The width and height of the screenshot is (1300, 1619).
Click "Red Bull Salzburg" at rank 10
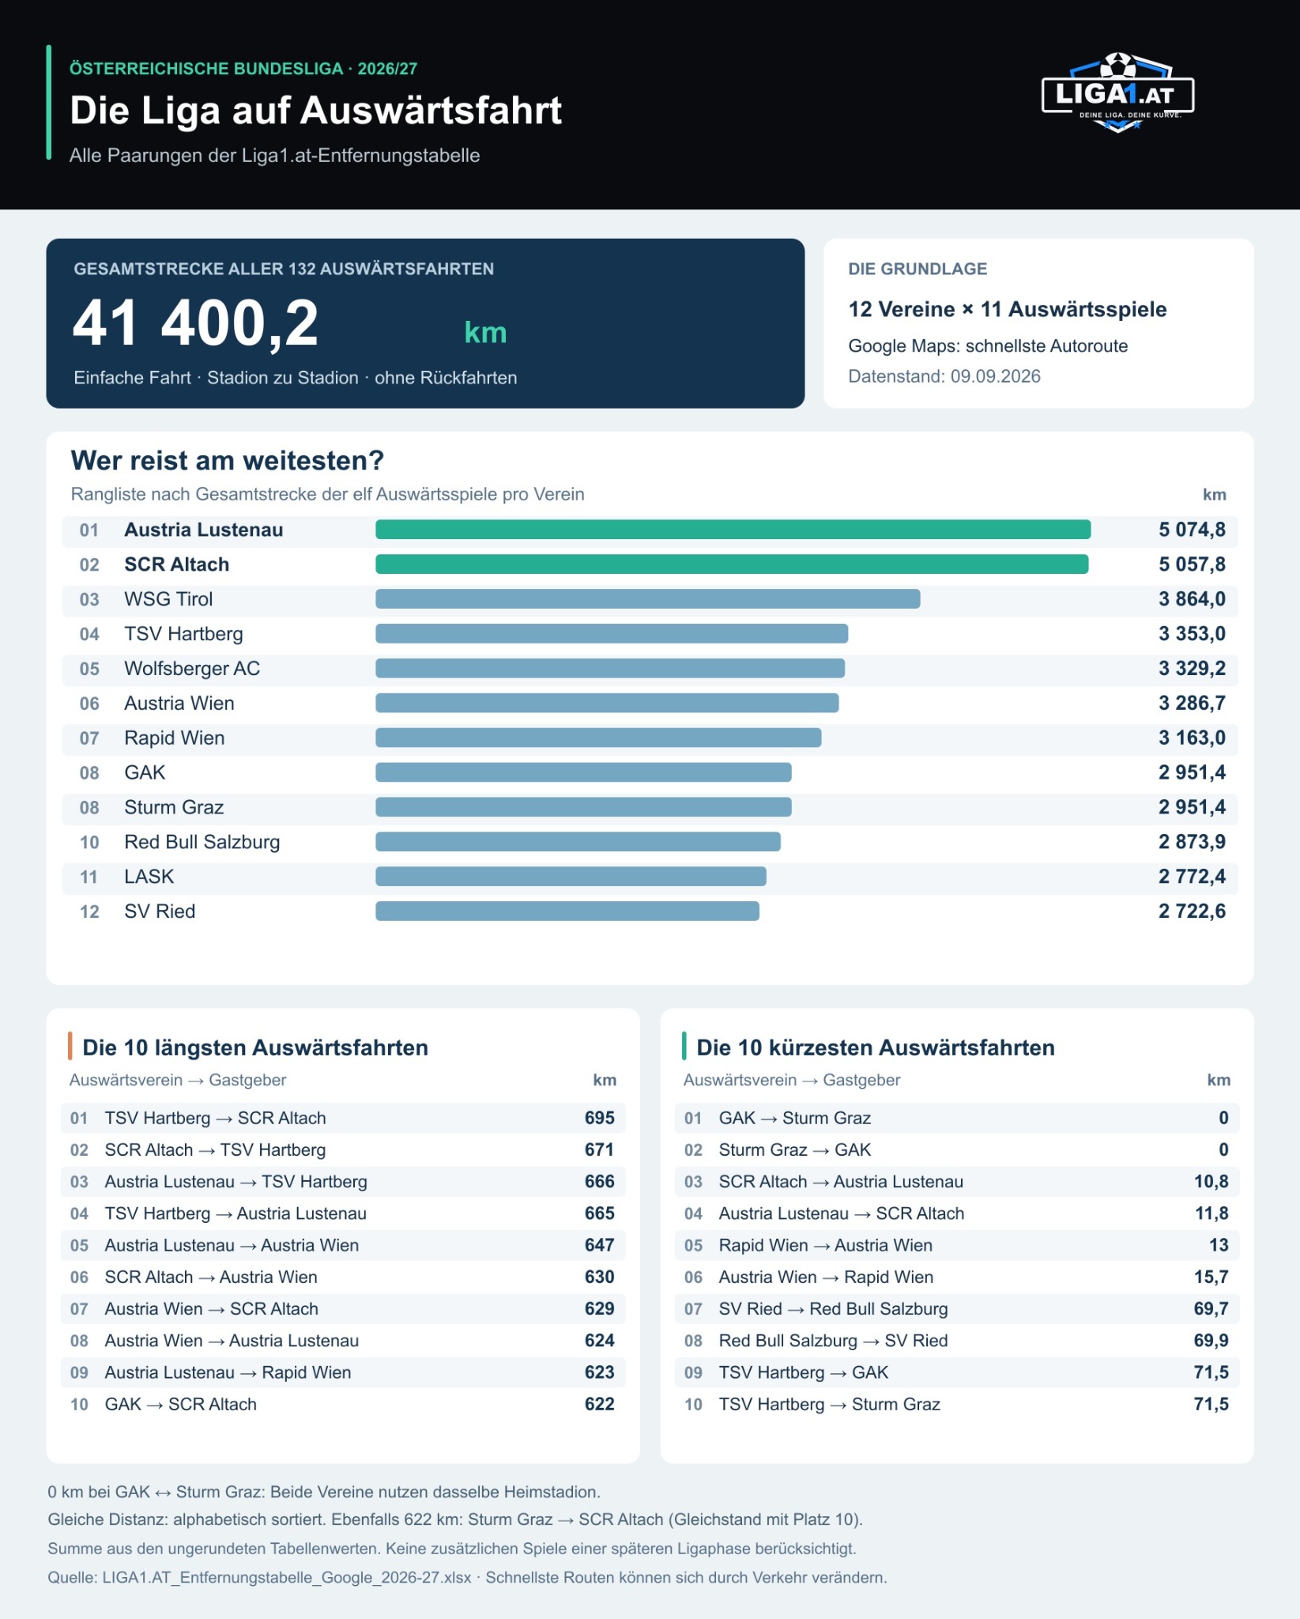(x=202, y=842)
